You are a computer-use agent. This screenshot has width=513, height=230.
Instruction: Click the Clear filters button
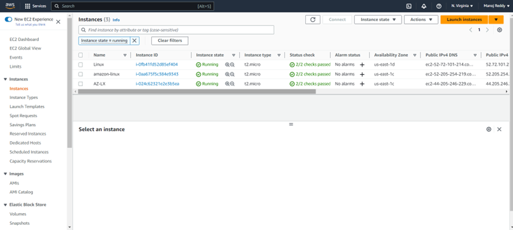[x=170, y=41]
